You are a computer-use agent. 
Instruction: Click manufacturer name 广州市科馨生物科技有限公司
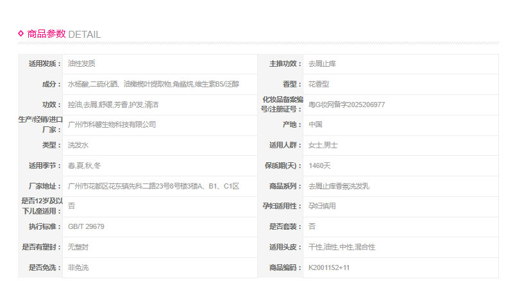tap(112, 125)
